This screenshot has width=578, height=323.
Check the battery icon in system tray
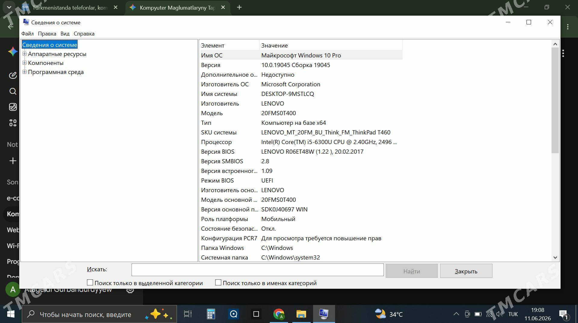478,314
